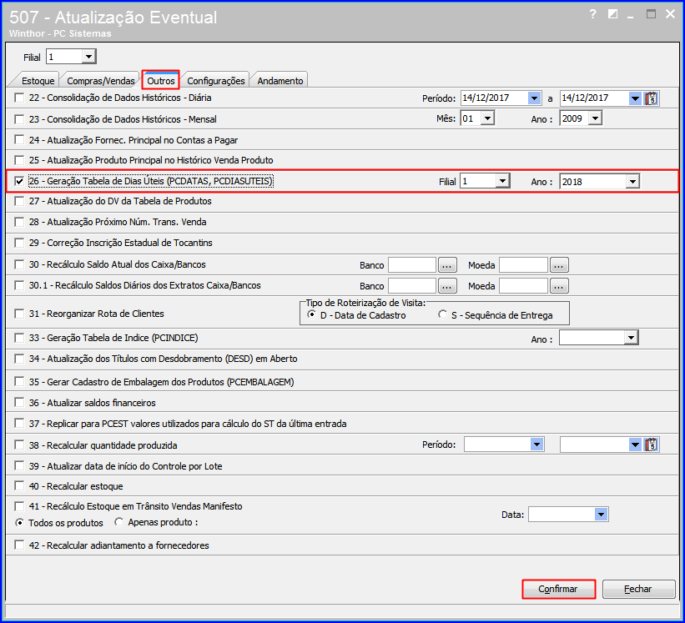Open Moeda search button in row 30
Screen dimensions: 685x623
point(559,265)
